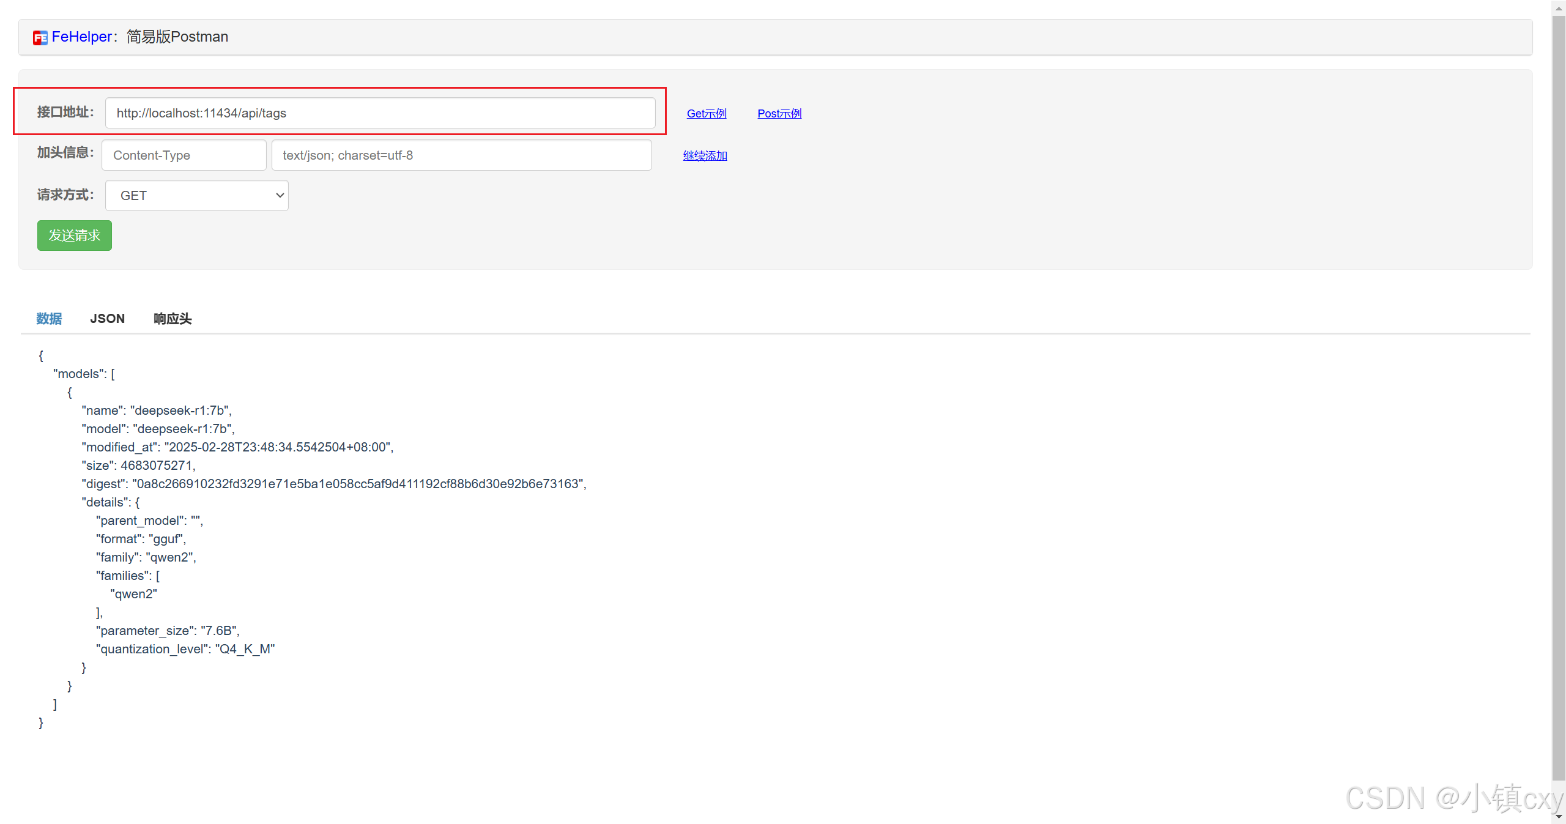Viewport: 1566px width, 824px height.
Task: Click the Get示例 link
Action: (707, 113)
